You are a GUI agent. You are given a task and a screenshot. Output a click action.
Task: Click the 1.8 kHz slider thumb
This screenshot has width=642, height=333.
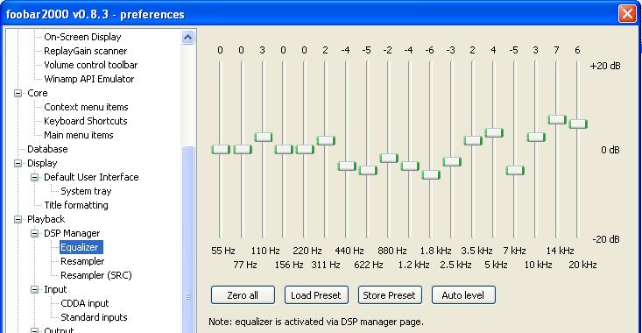431,175
